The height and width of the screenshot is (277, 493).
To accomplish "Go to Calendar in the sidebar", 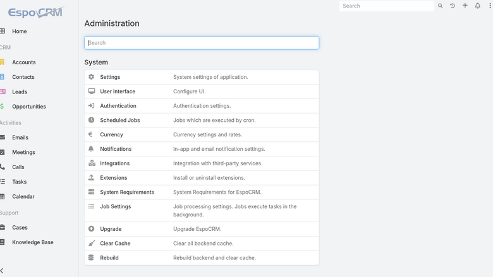I will [23, 197].
